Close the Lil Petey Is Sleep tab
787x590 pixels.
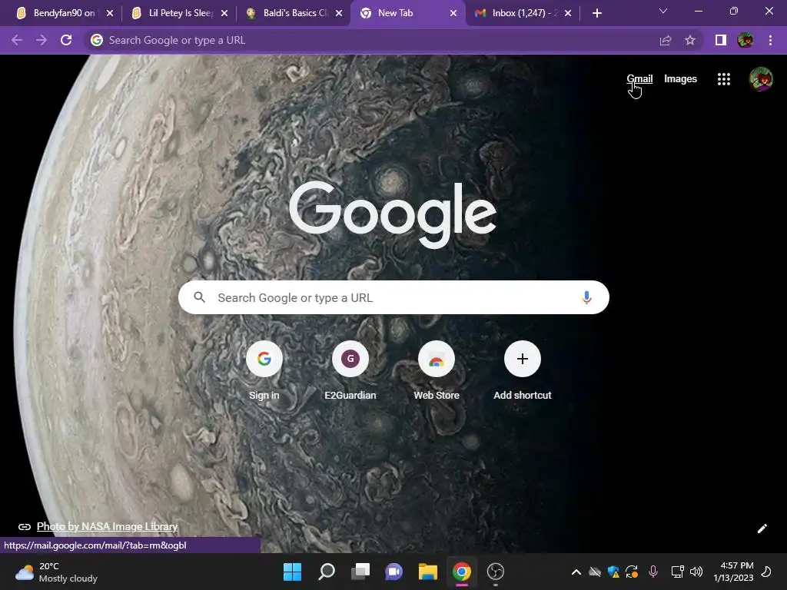click(x=224, y=13)
